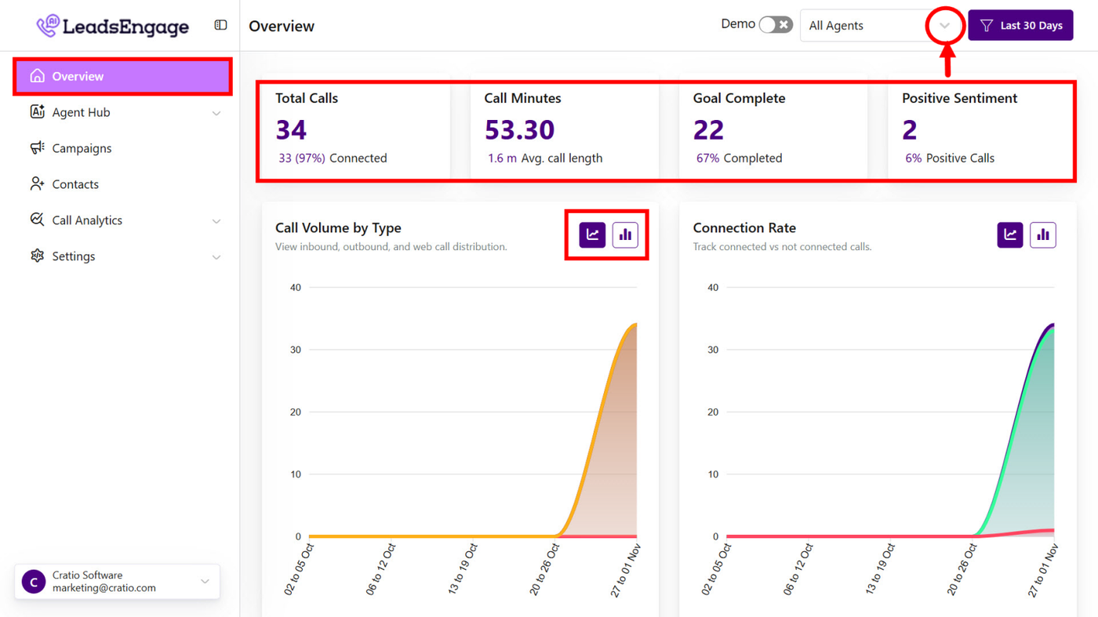
Task: Open the Settings menu item
Action: (x=74, y=256)
